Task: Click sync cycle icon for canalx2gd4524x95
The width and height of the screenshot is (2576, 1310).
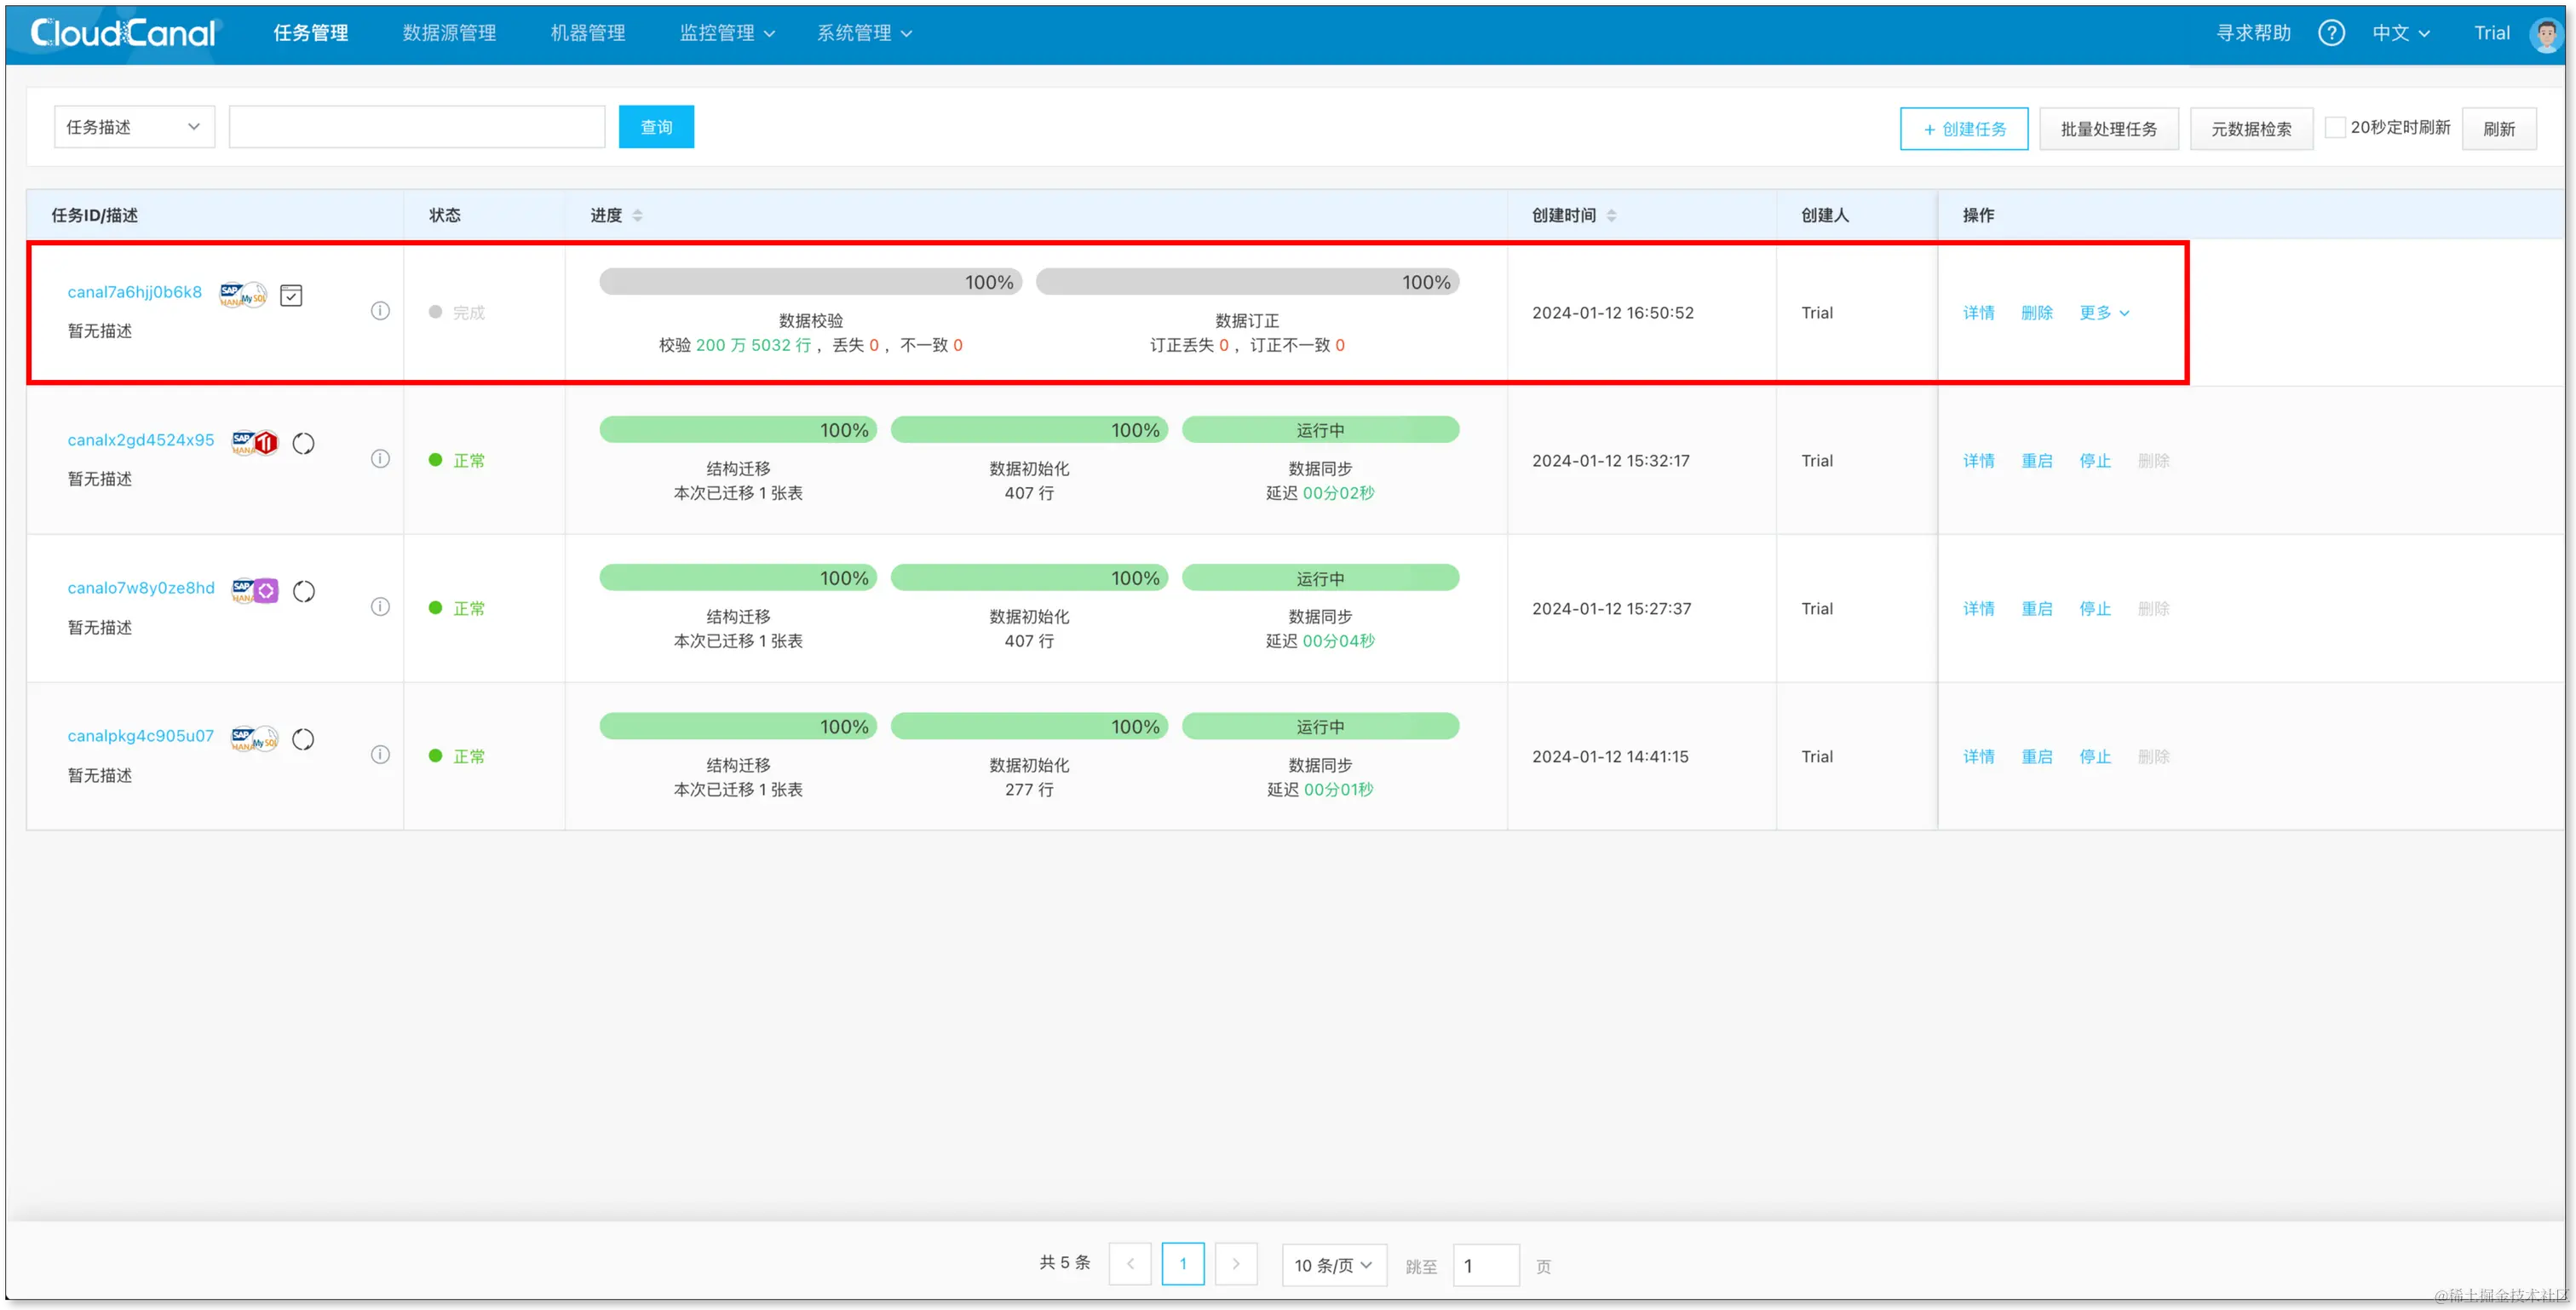Action: pyautogui.click(x=303, y=443)
